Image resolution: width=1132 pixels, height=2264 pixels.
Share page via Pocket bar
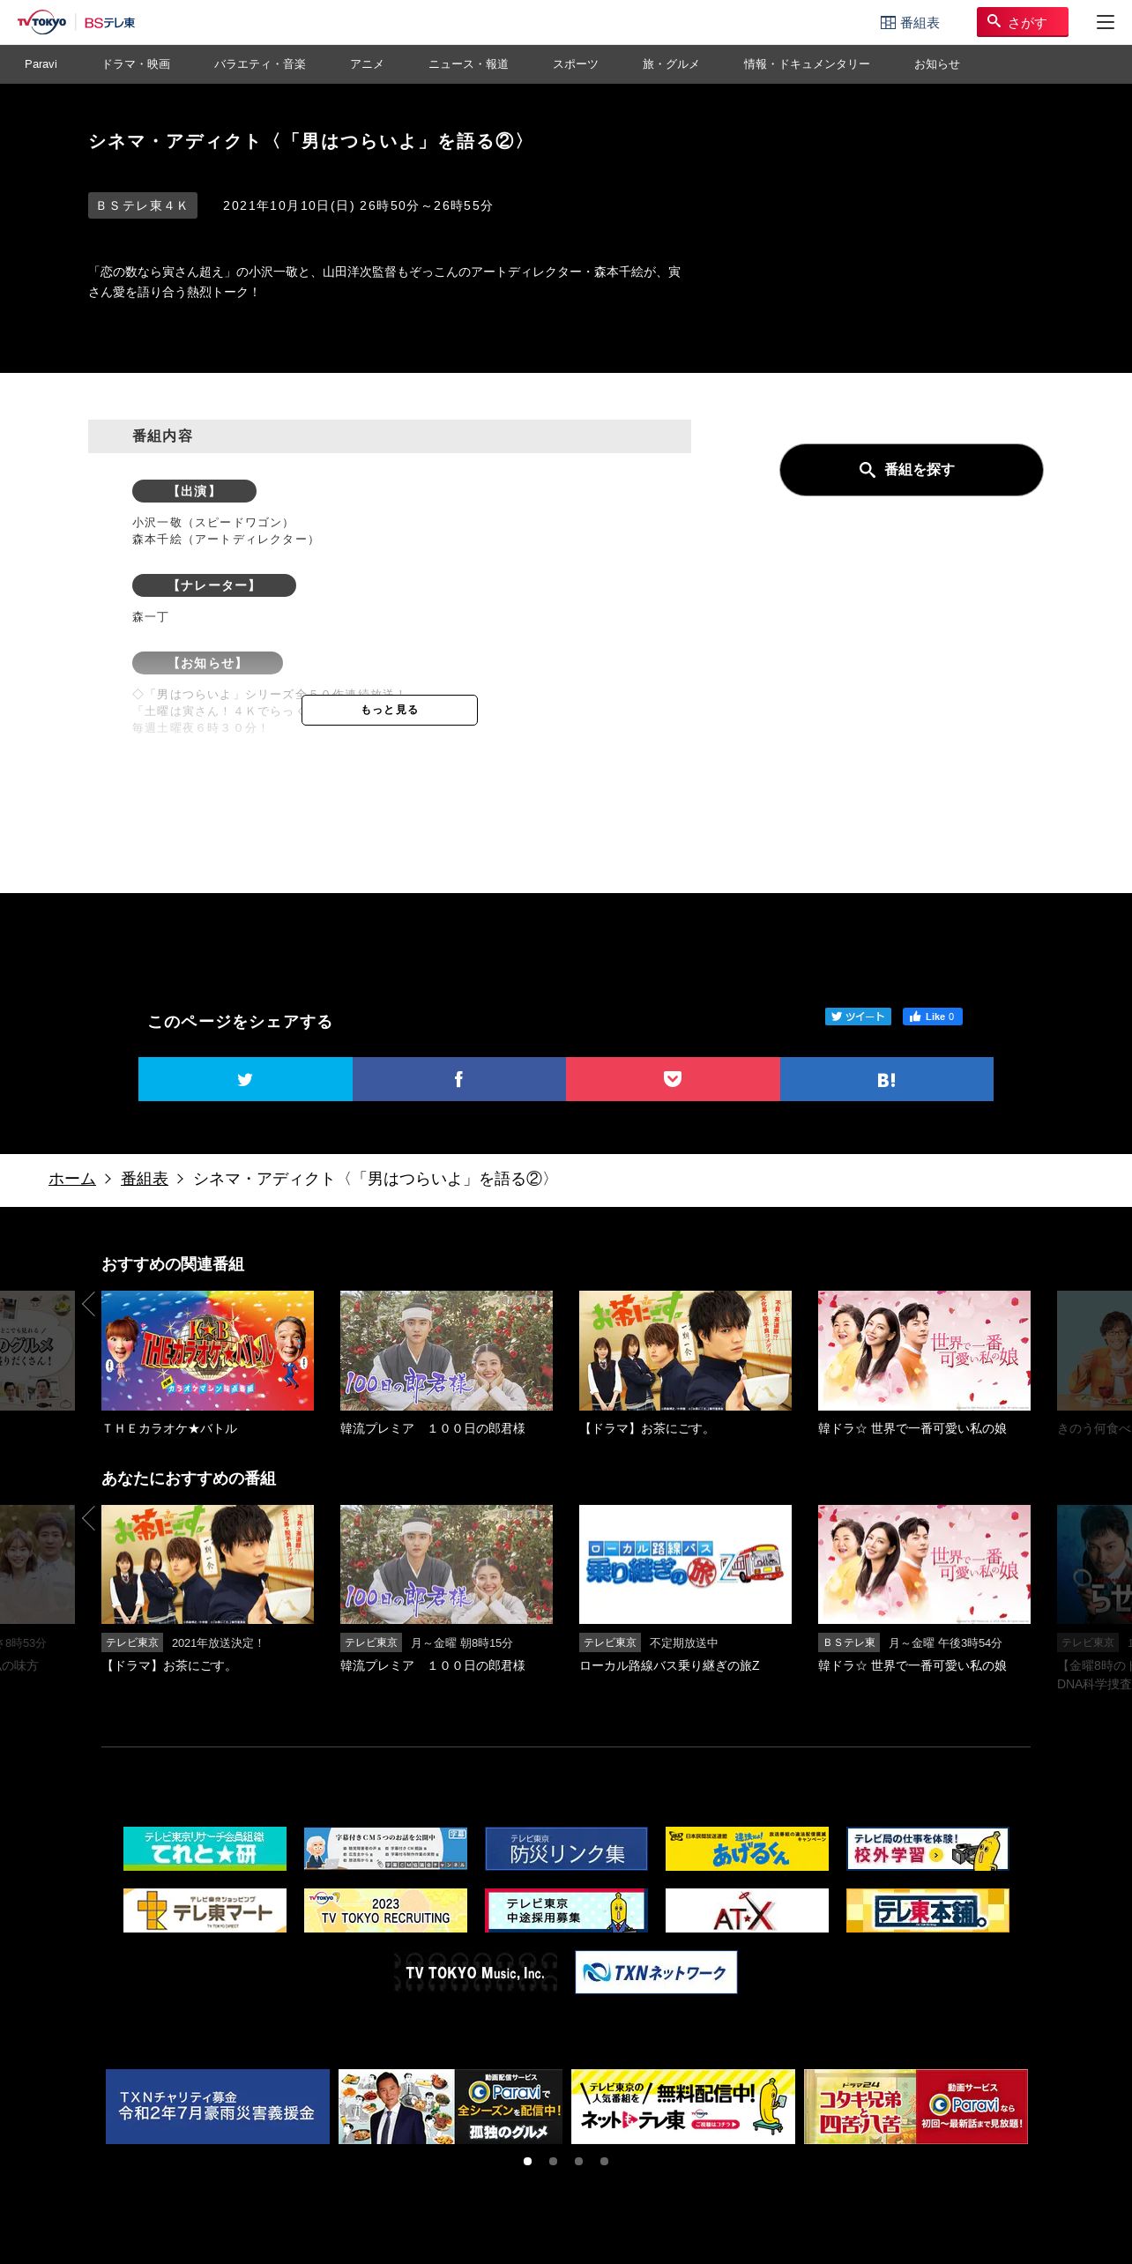click(673, 1079)
